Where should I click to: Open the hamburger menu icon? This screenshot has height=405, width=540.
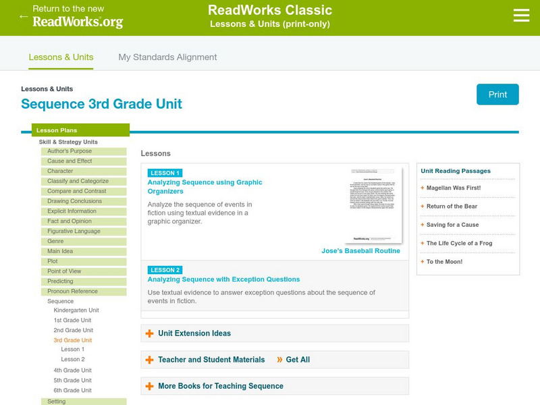coord(521,16)
